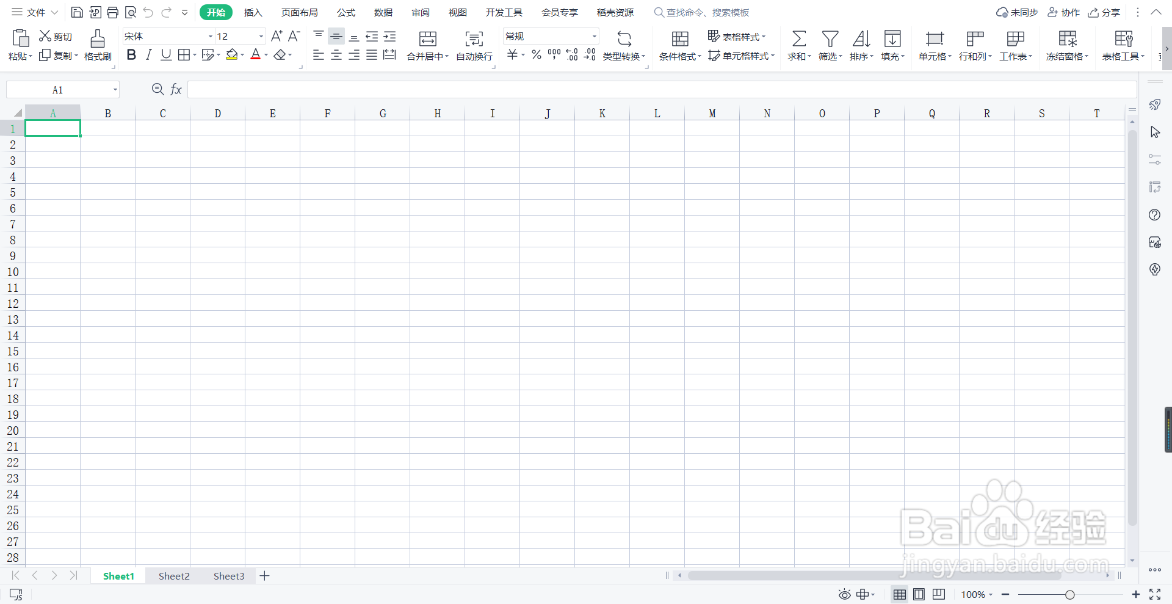Toggle center horizontal alignment
1172x604 pixels.
pyautogui.click(x=336, y=56)
